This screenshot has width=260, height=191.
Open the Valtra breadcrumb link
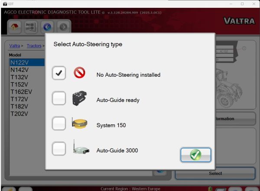tap(15, 46)
